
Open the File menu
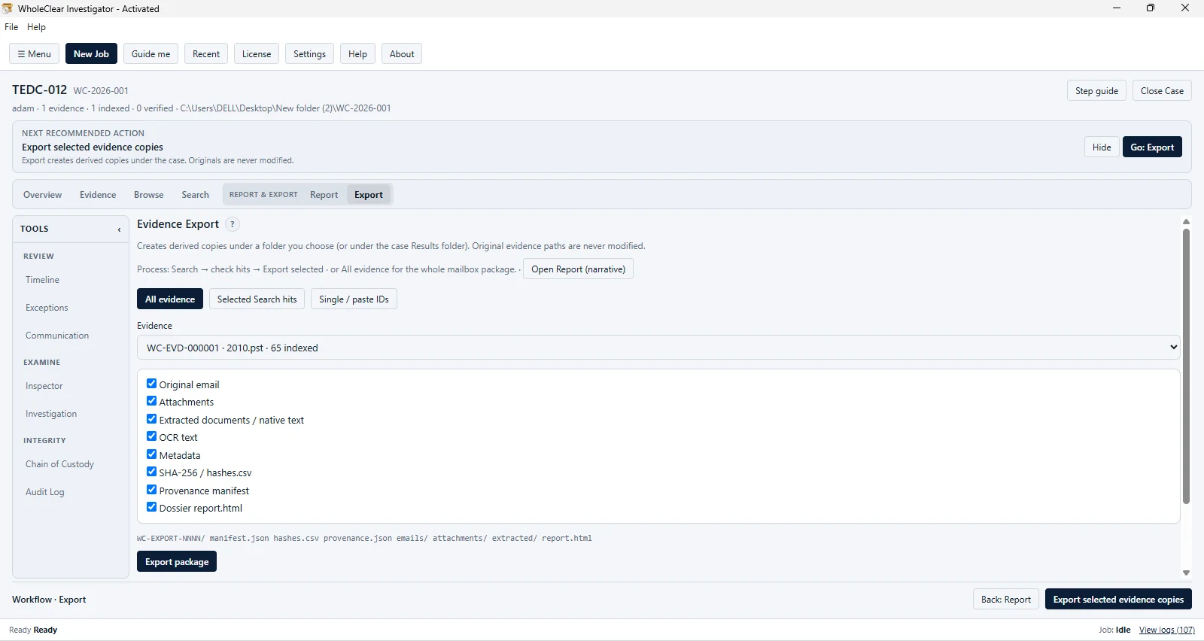click(11, 27)
